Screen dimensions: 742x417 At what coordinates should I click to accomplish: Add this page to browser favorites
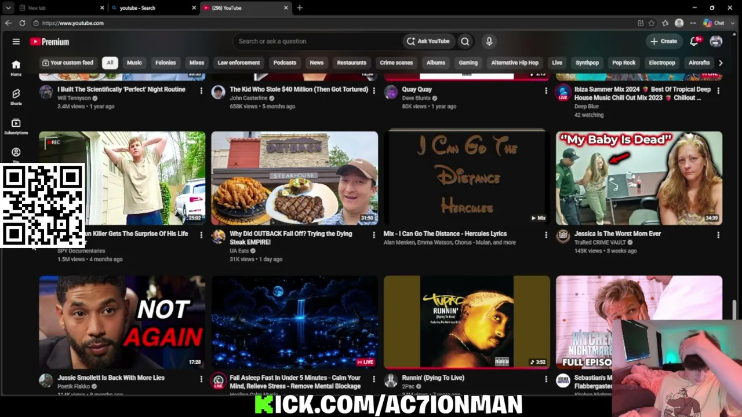(x=652, y=23)
